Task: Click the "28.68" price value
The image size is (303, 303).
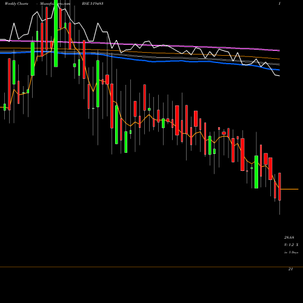Action: [x=289, y=238]
